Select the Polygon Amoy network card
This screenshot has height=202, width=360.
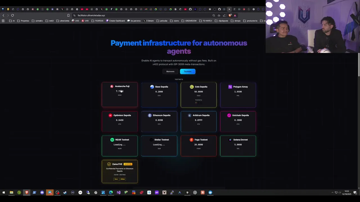coord(238,95)
